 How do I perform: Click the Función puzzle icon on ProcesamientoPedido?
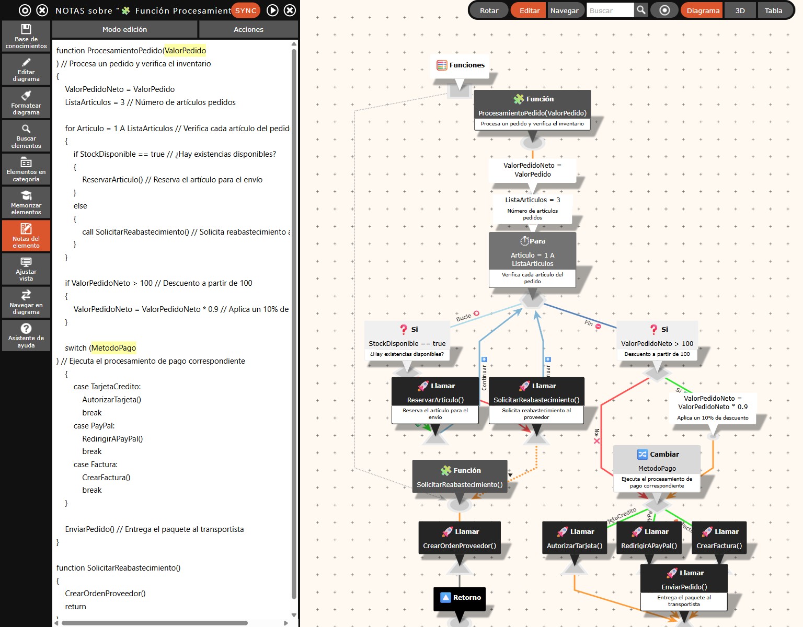tap(519, 99)
